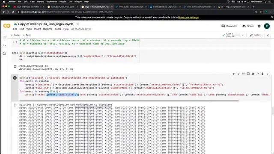Share the notebook
This screenshot has height=154, width=274.
(x=248, y=26)
